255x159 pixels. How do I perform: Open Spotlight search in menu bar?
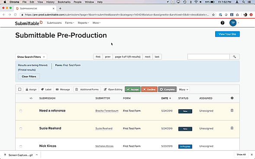(x=243, y=2)
